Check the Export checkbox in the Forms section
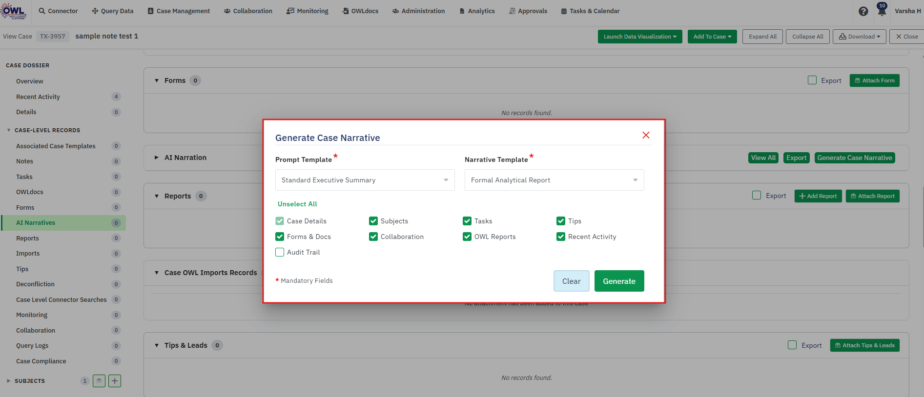Image resolution: width=924 pixels, height=397 pixels. point(812,80)
